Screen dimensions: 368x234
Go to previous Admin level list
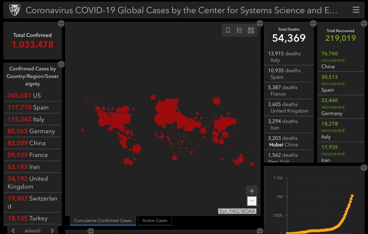13,231
